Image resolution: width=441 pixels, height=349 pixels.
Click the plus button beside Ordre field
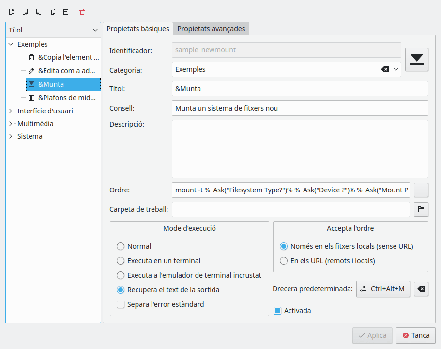[421, 190]
